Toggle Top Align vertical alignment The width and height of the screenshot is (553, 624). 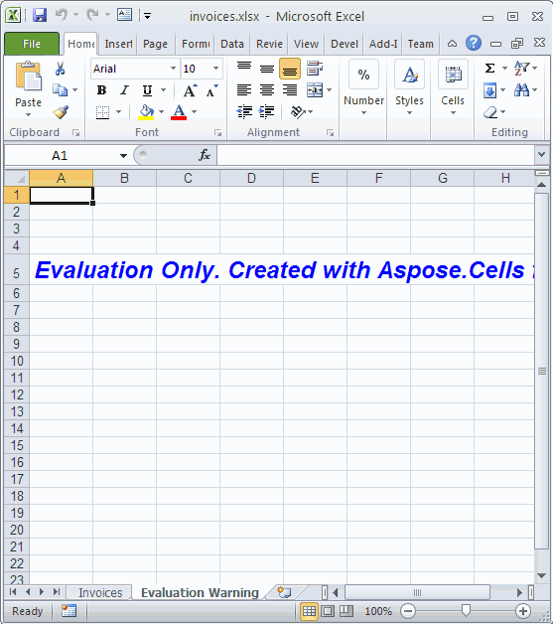pos(244,68)
